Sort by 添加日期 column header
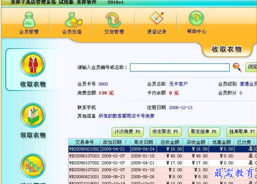 [x=115, y=142]
